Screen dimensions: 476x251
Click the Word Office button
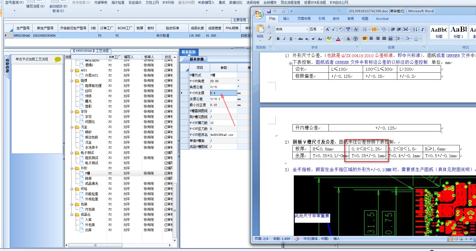[258, 14]
